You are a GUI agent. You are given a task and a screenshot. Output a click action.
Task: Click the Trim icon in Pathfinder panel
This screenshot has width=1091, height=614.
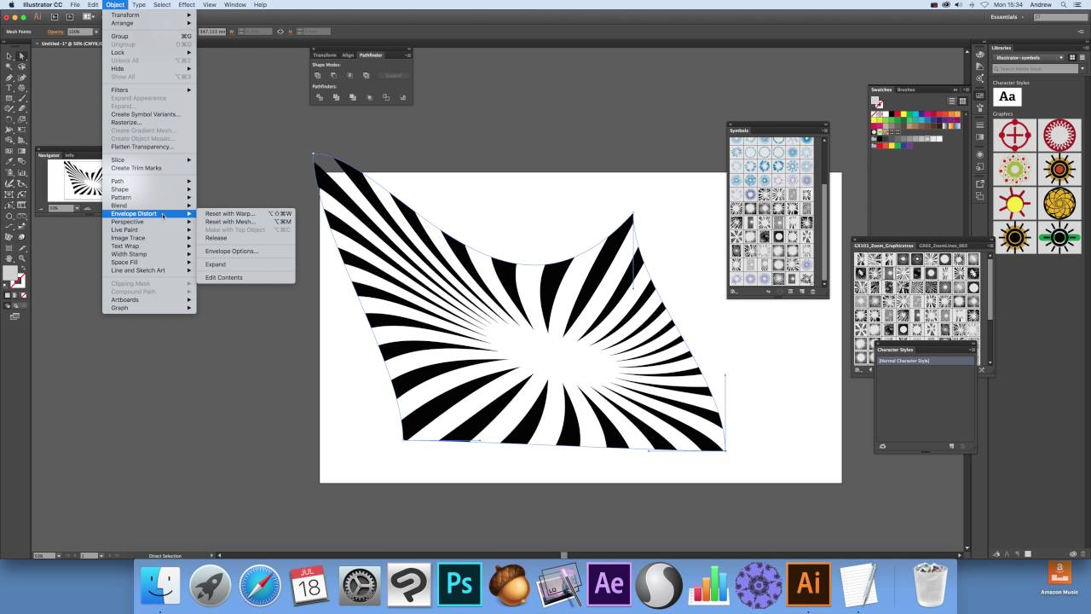pyautogui.click(x=336, y=97)
